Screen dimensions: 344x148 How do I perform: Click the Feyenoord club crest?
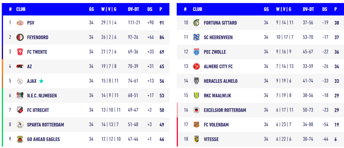[x=20, y=37]
